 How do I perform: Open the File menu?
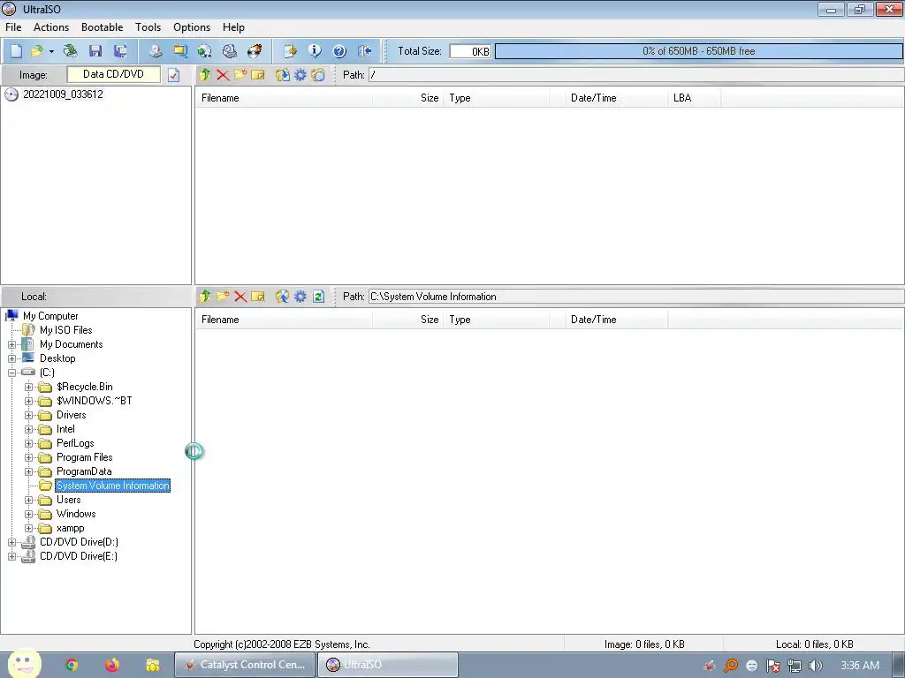(13, 27)
